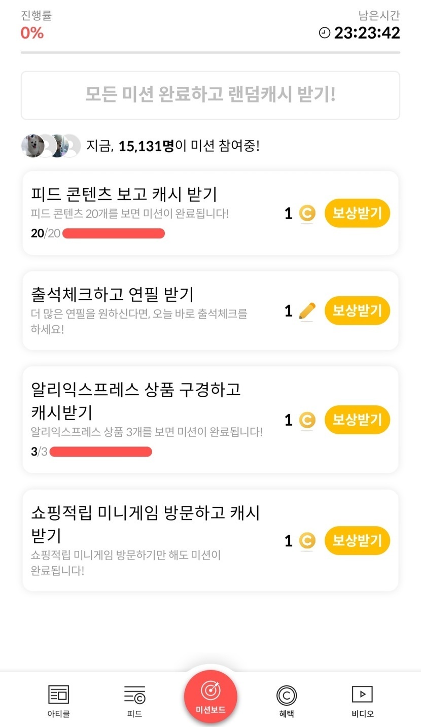
Task: Claim reward for 출석체크 pencil mission
Action: pyautogui.click(x=357, y=310)
